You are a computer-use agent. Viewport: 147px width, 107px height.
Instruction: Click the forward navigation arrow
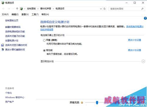[x=9, y=9]
